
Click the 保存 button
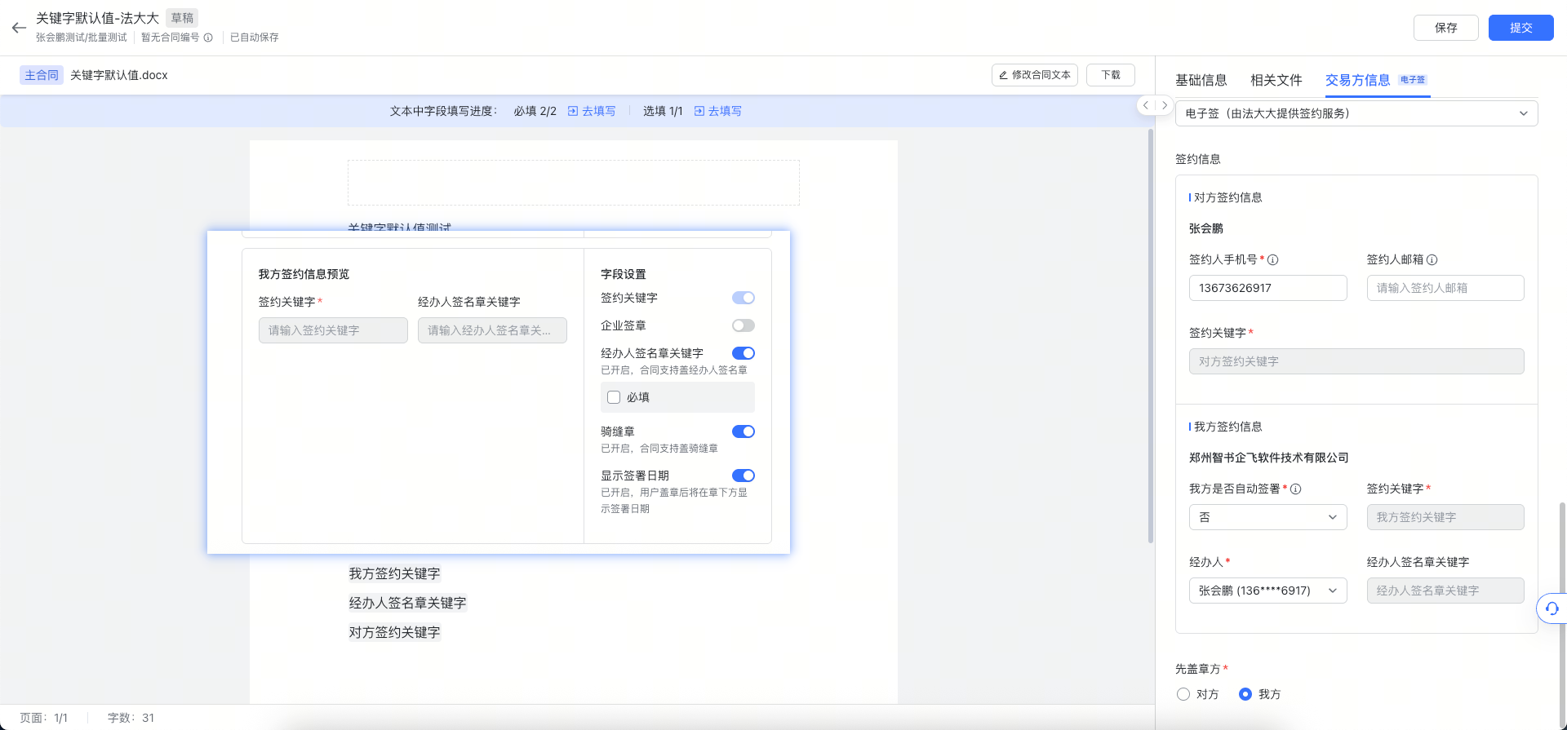[1445, 28]
